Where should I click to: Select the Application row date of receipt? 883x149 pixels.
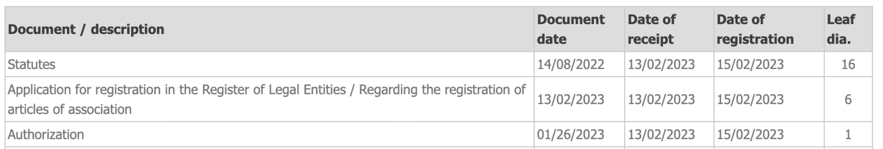coord(661,100)
